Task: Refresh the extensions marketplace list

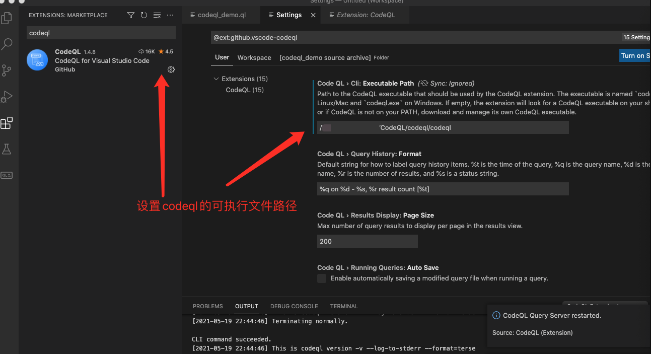Action: [143, 15]
